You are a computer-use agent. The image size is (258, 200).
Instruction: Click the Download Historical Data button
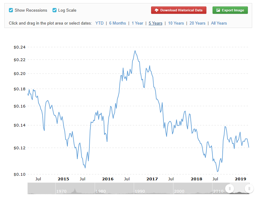click(x=178, y=10)
